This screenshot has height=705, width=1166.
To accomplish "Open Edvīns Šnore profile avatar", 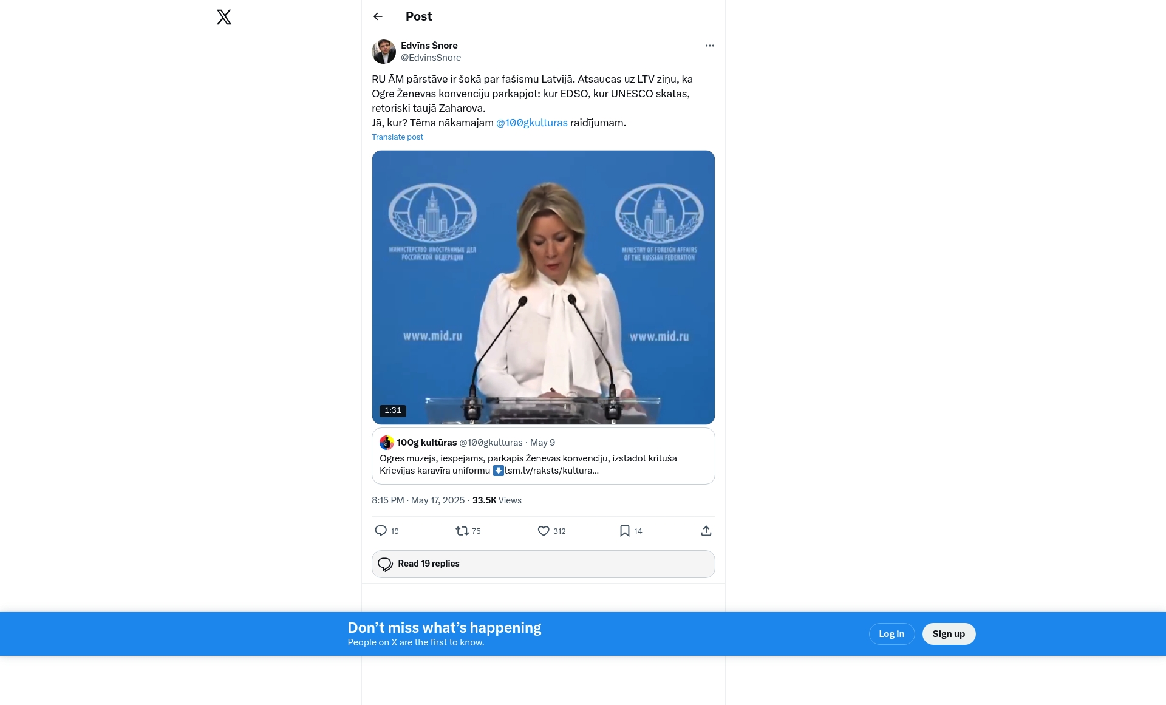I will 383,52.
